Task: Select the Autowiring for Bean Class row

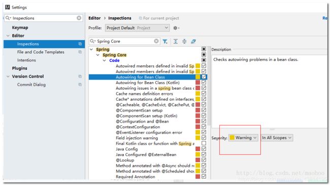Action: [x=148, y=77]
